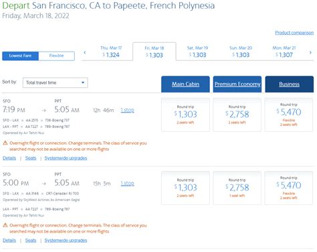View 1 stop info for 12h 46m flight
The width and height of the screenshot is (317, 252).
pos(127,110)
